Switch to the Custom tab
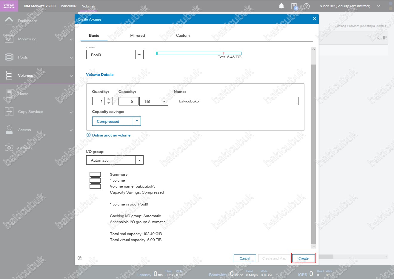The height and width of the screenshot is (279, 394). (183, 35)
